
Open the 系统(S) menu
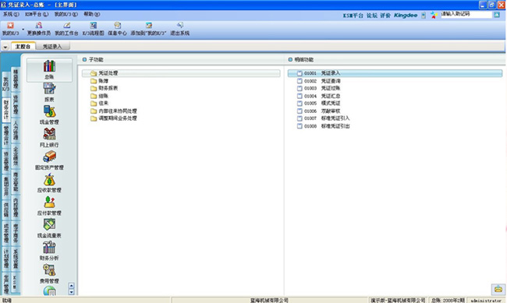(x=11, y=14)
